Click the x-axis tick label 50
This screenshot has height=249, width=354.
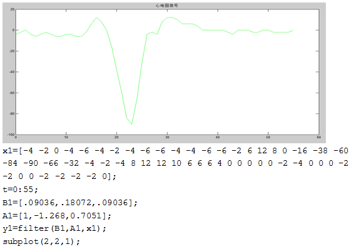point(268,137)
